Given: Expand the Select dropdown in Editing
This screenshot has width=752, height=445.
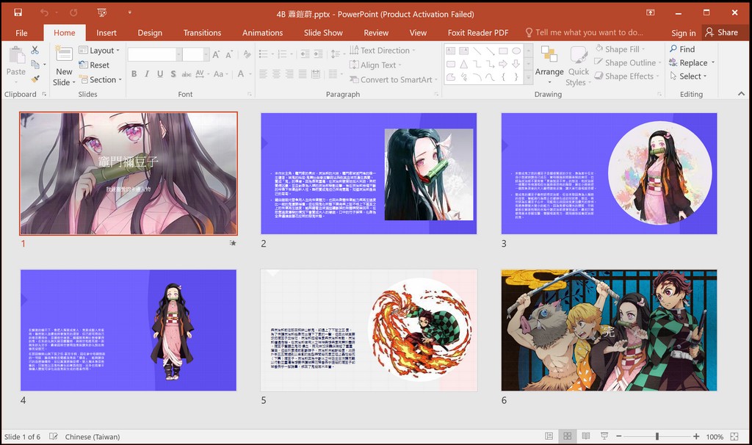Looking at the screenshot, I should (x=687, y=76).
